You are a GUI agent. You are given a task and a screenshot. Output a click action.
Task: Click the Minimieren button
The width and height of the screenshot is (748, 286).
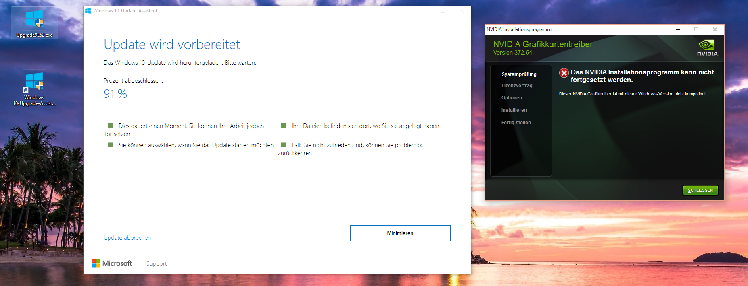tap(400, 233)
